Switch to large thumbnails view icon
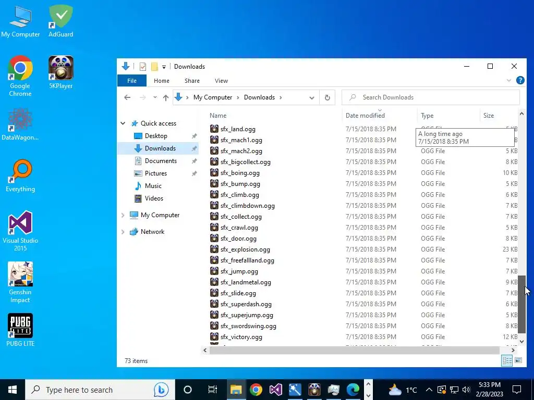This screenshot has width=534, height=400. (x=518, y=360)
